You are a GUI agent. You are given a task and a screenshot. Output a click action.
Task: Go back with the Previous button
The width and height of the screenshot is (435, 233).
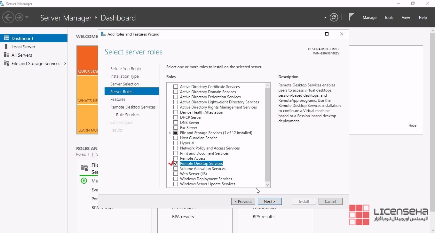(243, 201)
